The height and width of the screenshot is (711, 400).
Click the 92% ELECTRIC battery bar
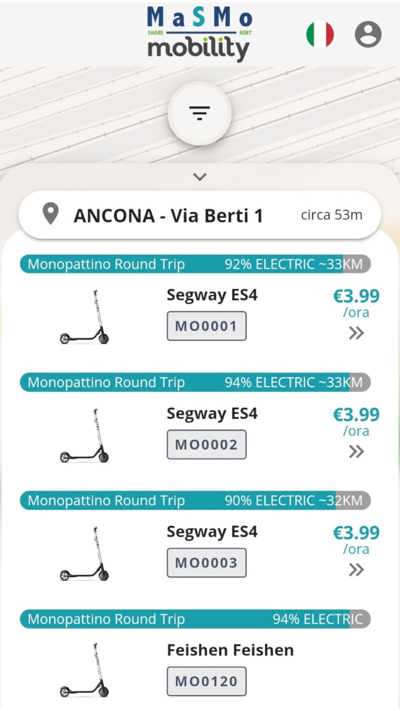coord(195,265)
